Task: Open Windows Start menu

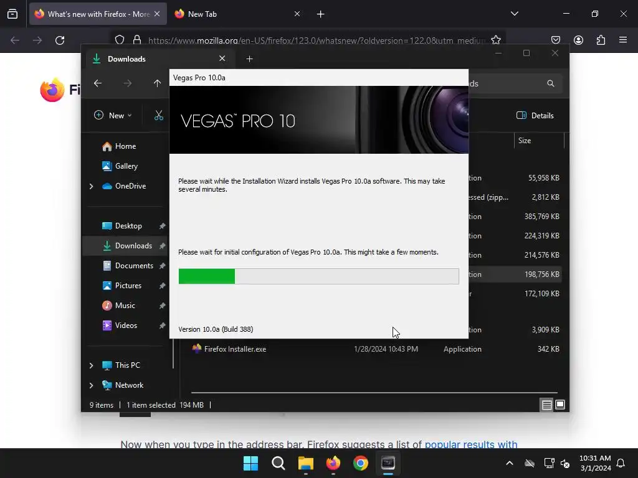Action: point(250,463)
